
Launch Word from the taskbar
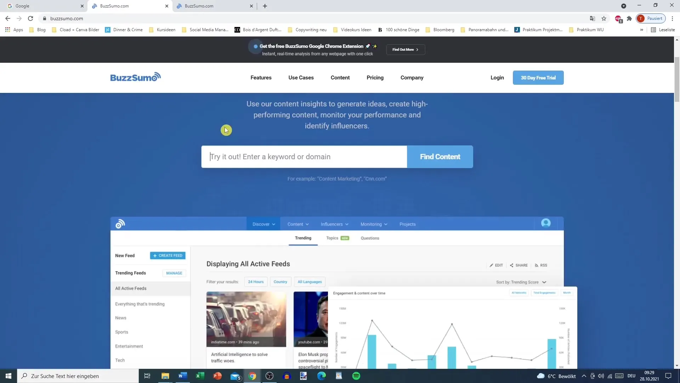[x=182, y=376]
